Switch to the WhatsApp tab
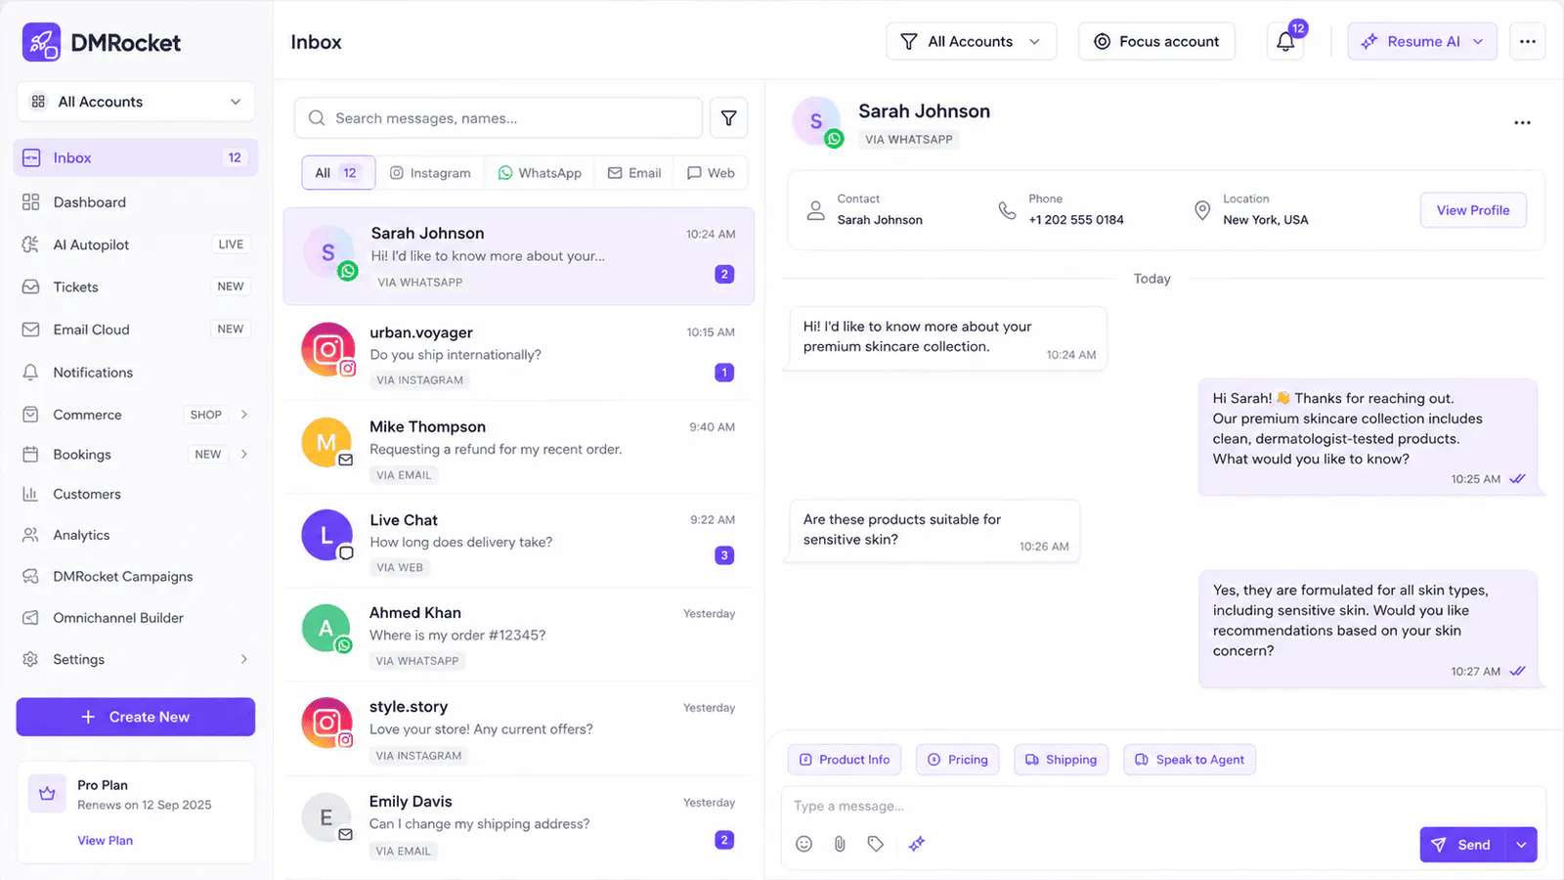Viewport: 1564px width, 880px height. pyautogui.click(x=540, y=173)
